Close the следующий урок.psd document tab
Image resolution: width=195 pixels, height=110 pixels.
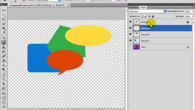(68, 5)
